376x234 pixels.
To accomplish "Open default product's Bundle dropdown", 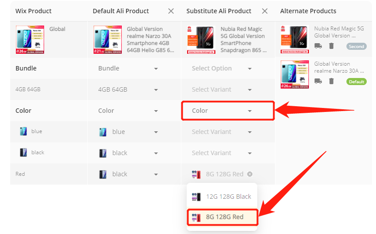I will tap(128, 68).
